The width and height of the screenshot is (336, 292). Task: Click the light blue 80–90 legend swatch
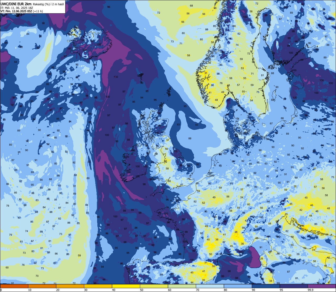tap(238, 286)
